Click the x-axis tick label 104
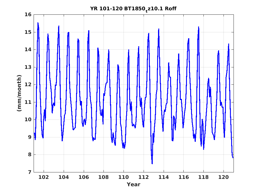Image resolution: width=258 pixels, height=193 pixels. point(64,177)
